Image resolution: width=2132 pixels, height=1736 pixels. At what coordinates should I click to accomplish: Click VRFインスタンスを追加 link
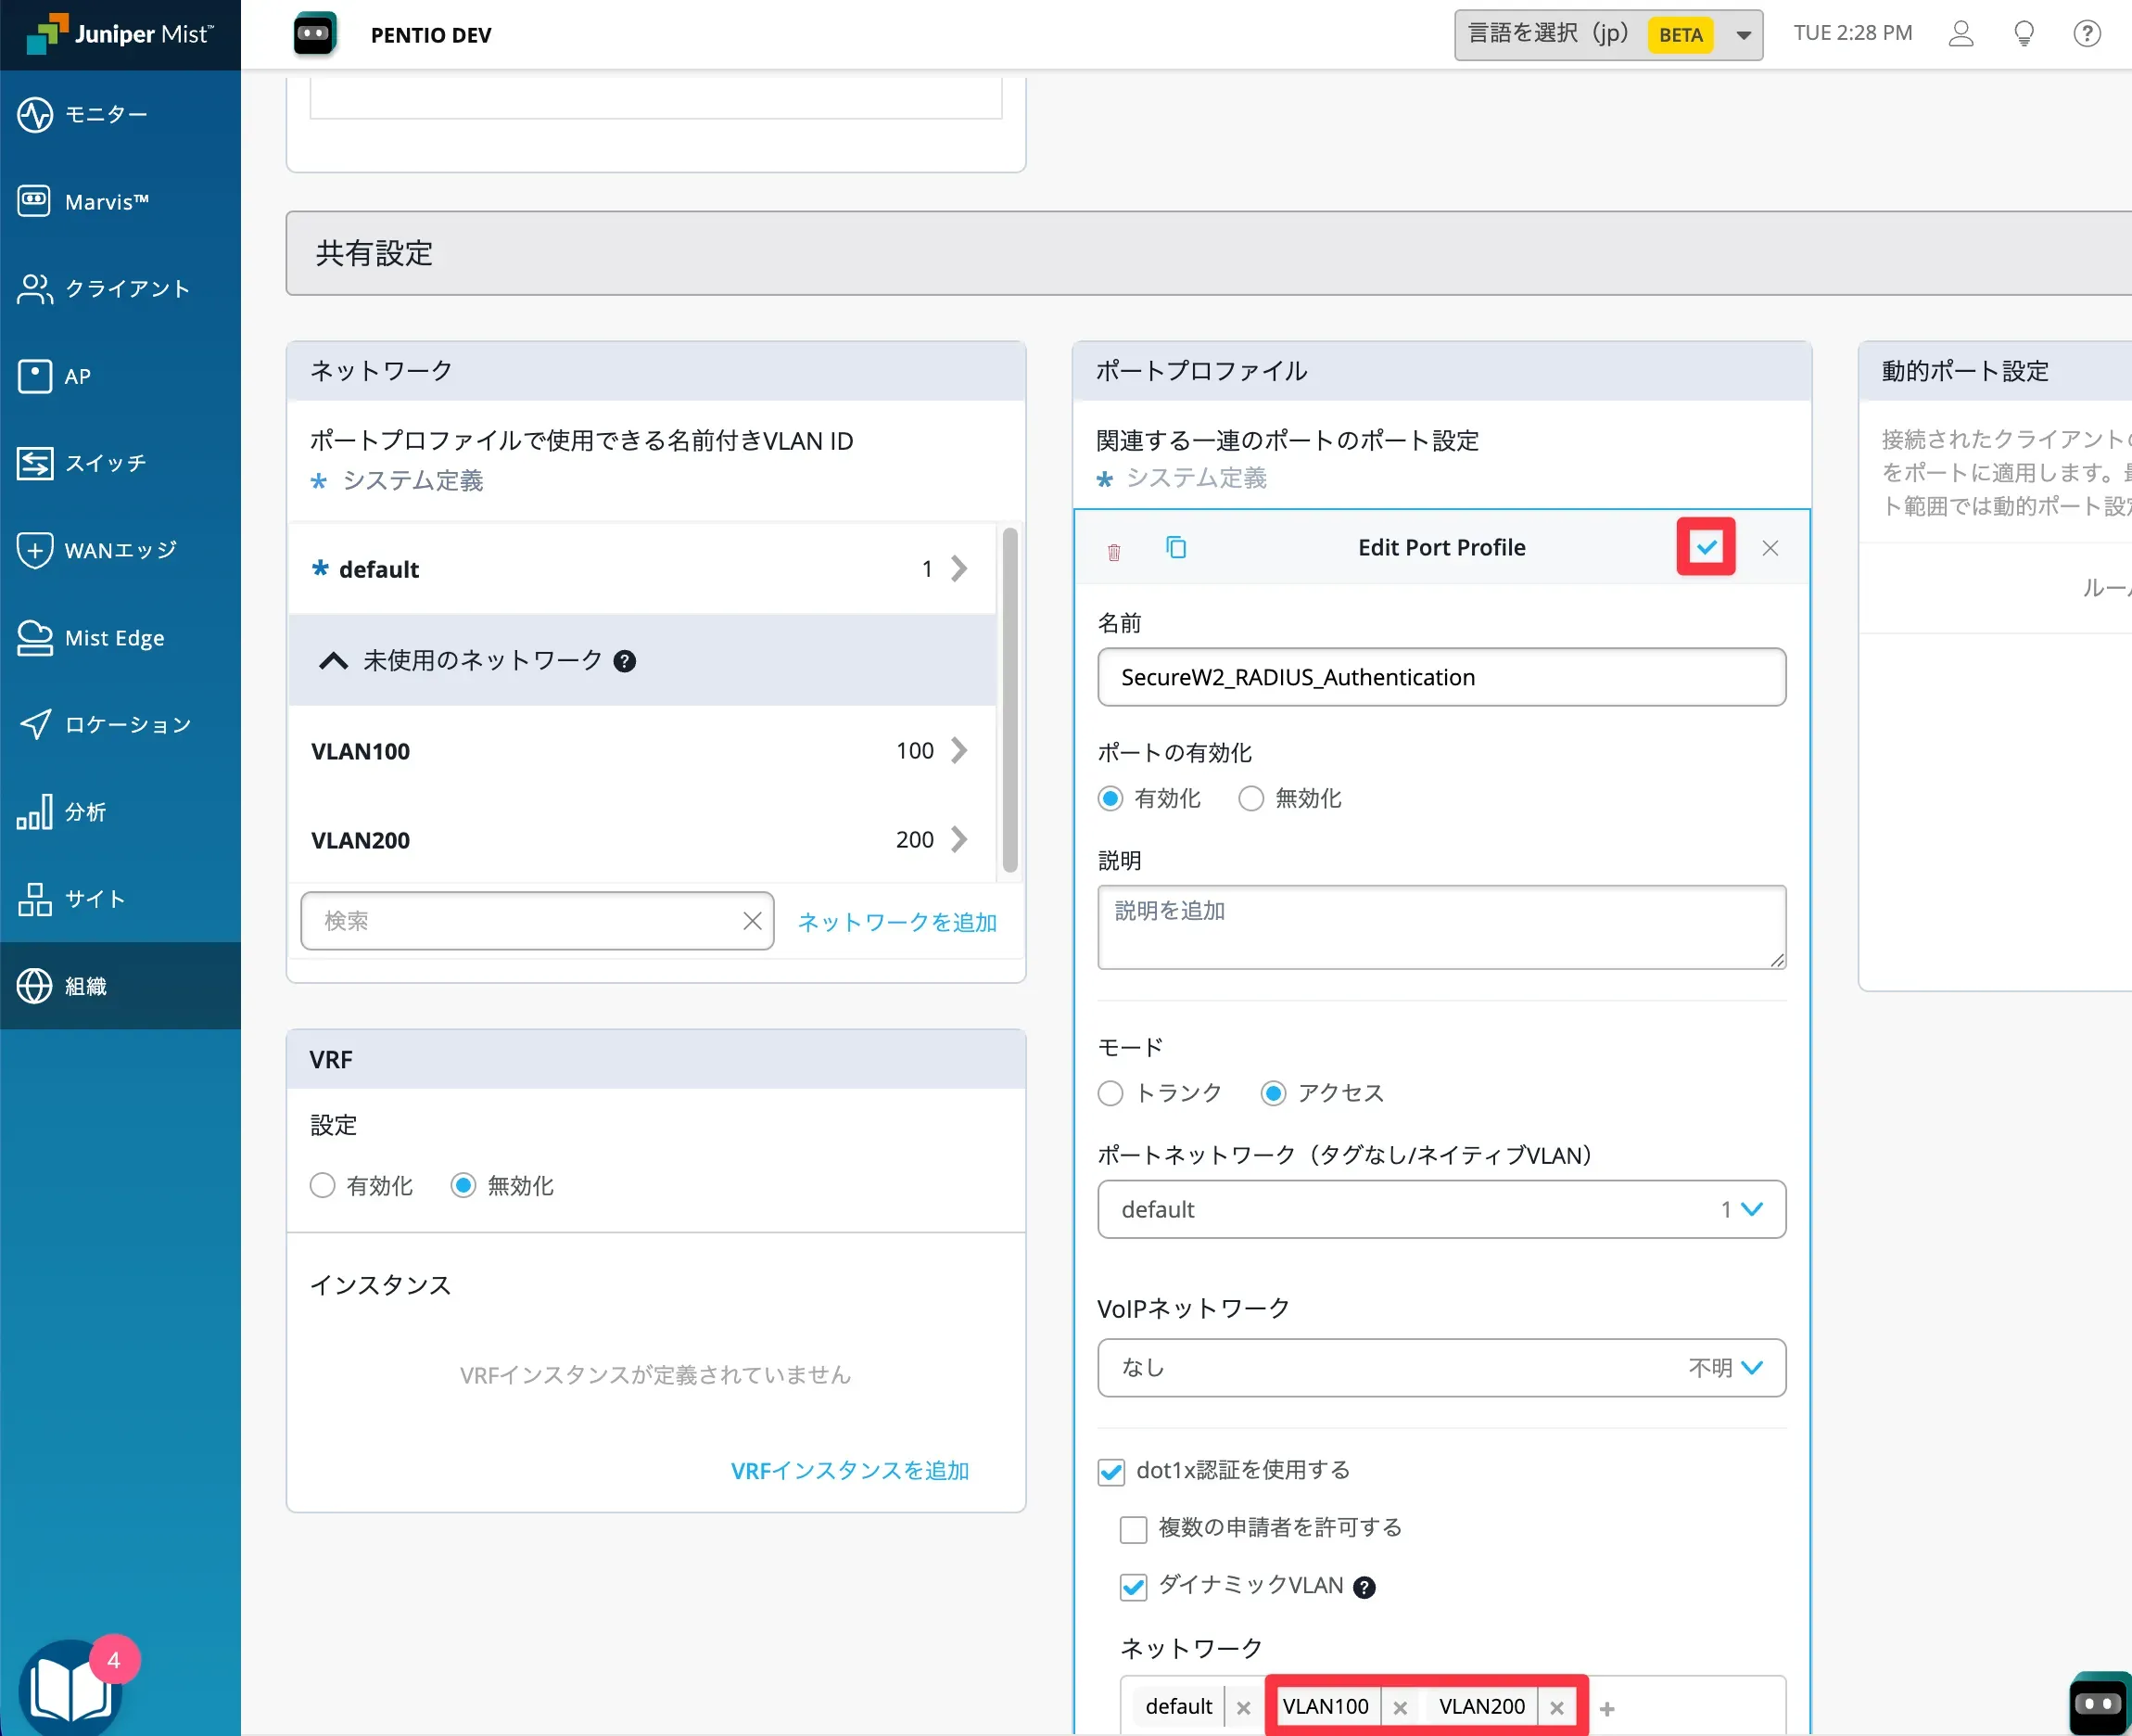tap(850, 1470)
